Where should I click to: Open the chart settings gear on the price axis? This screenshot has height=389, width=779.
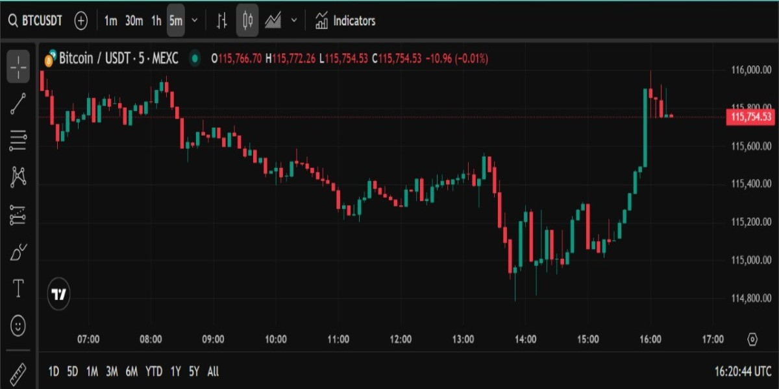(752, 339)
